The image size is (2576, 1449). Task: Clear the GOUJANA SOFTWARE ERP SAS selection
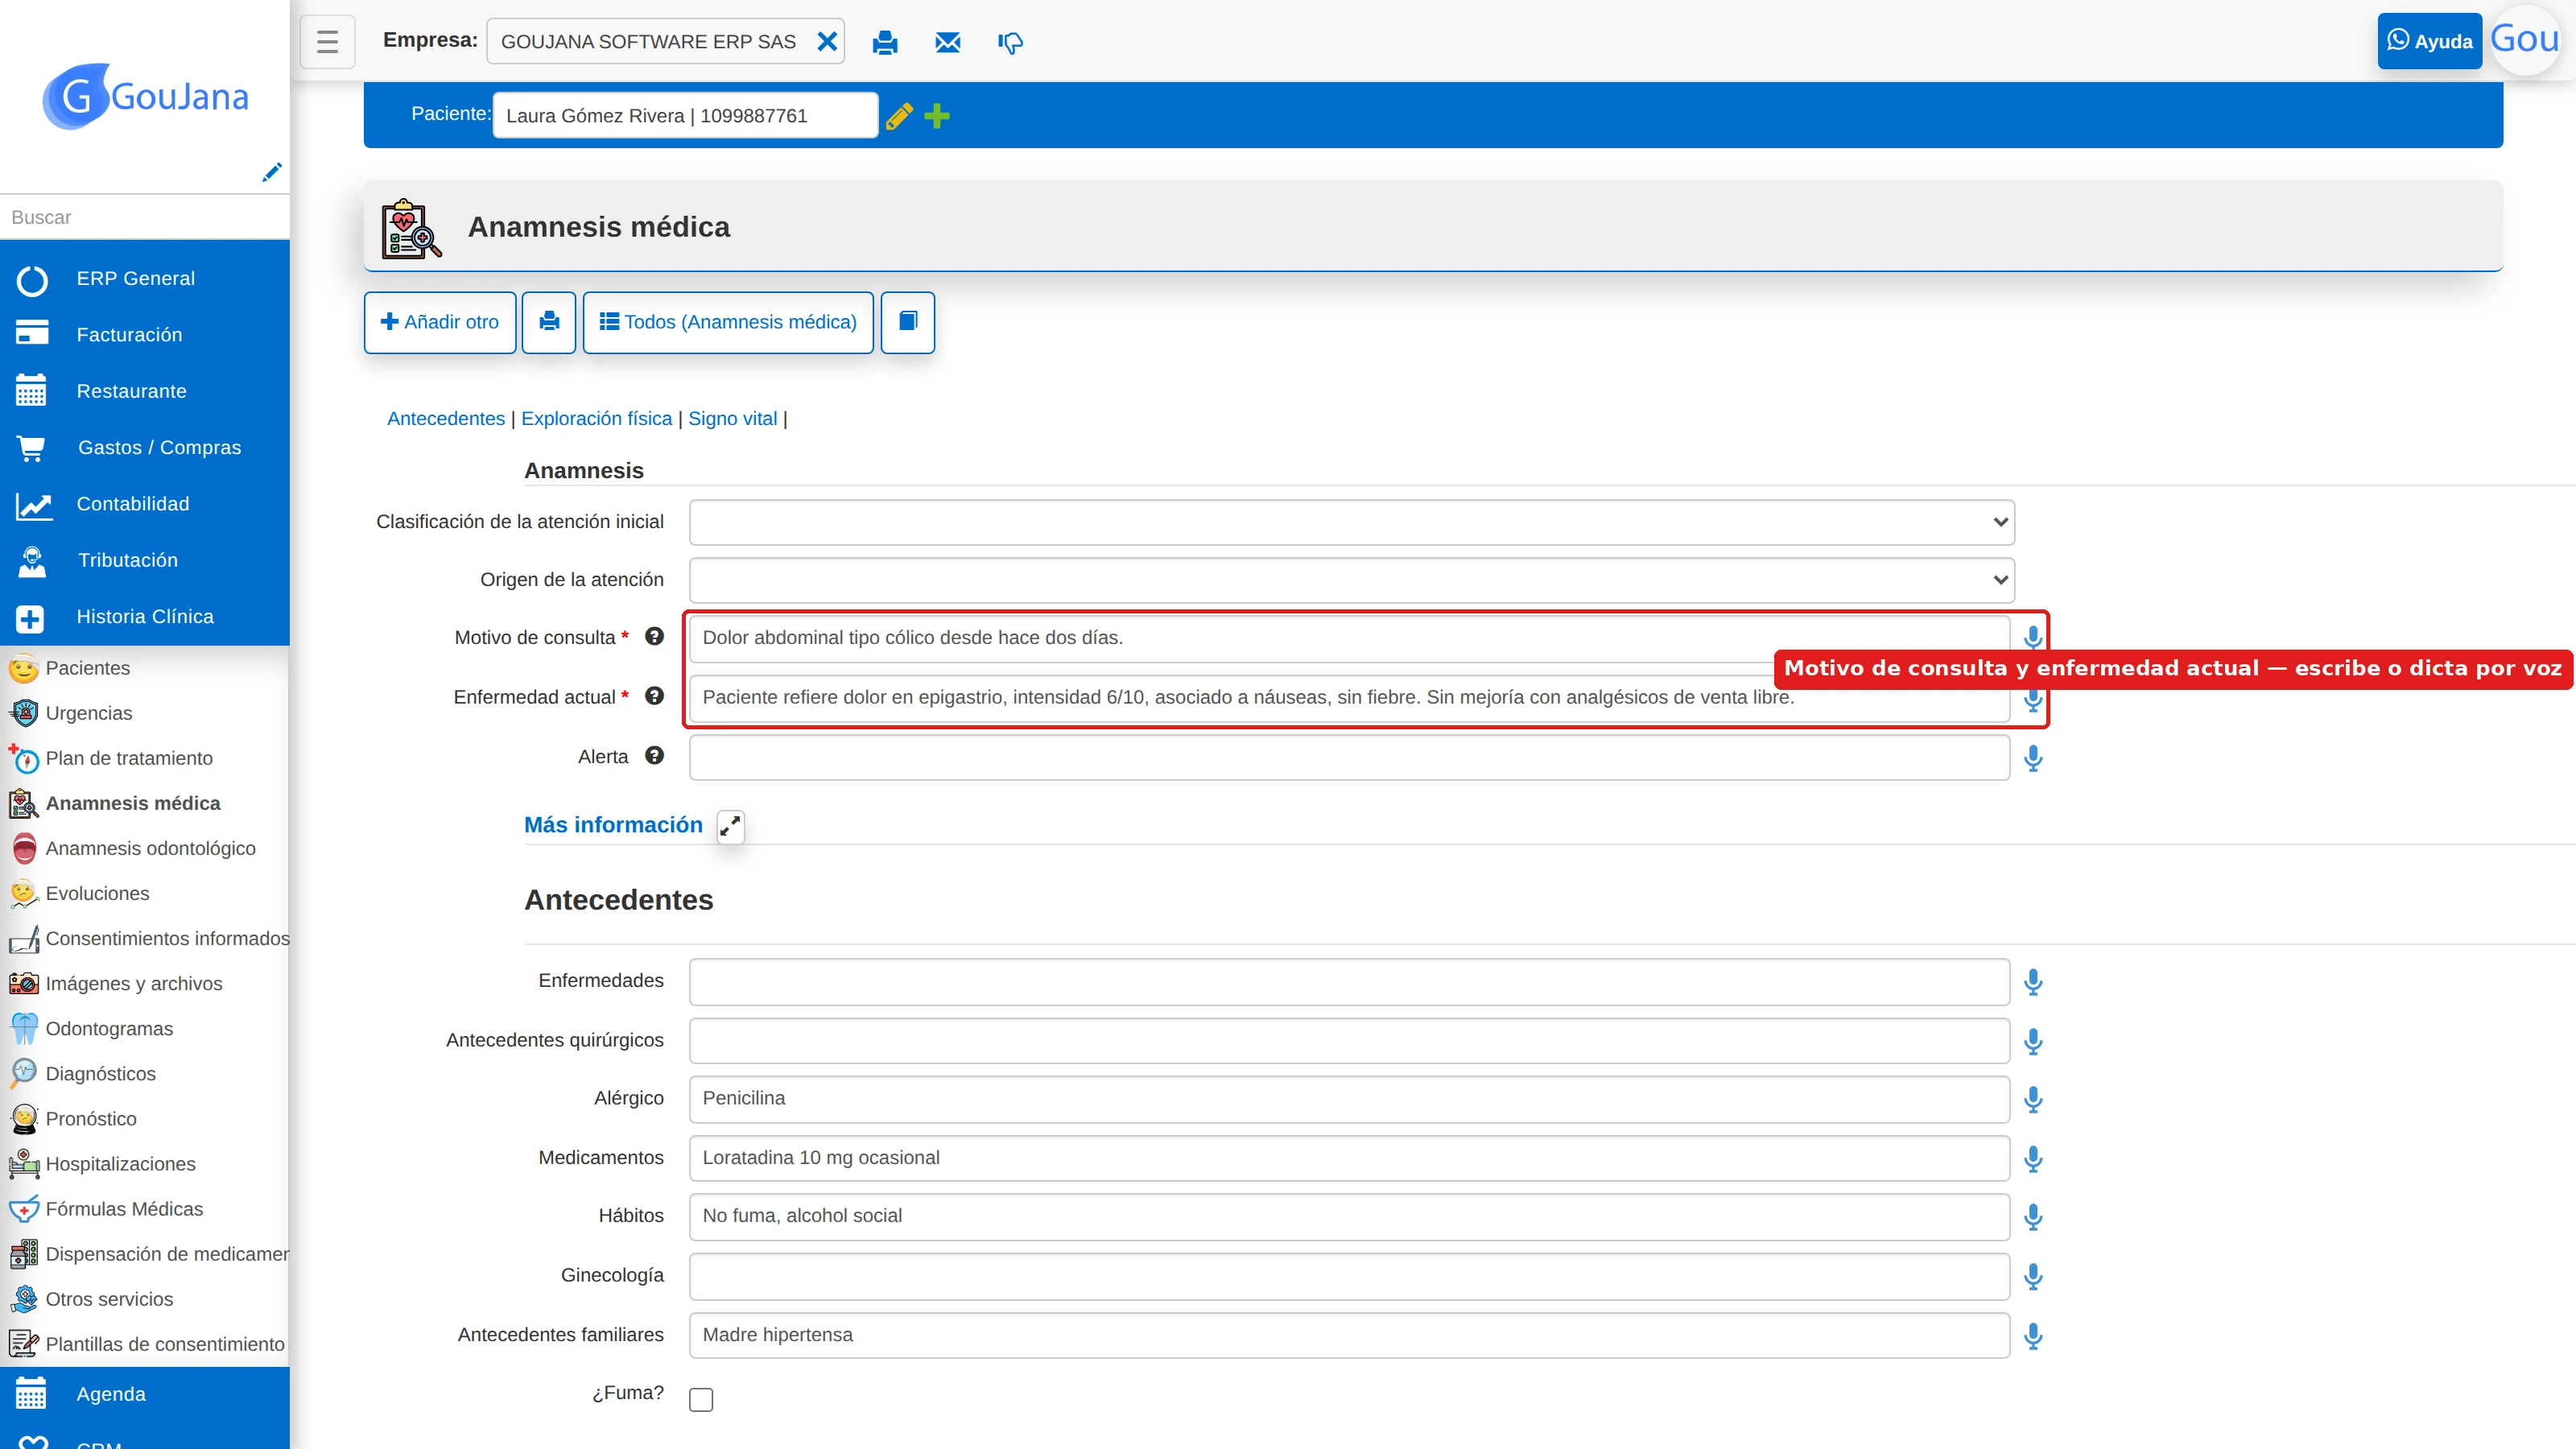click(x=827, y=41)
